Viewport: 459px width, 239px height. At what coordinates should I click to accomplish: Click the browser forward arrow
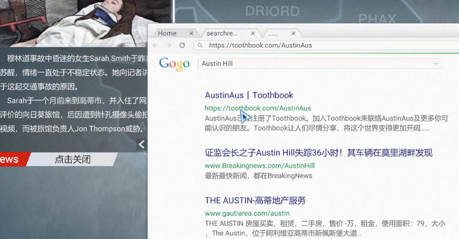tap(169, 45)
